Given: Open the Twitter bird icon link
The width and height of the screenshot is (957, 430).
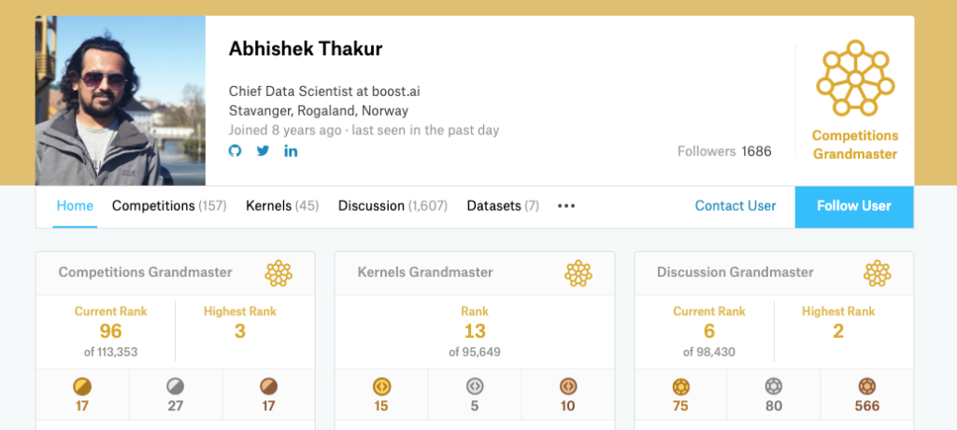Looking at the screenshot, I should [x=263, y=150].
